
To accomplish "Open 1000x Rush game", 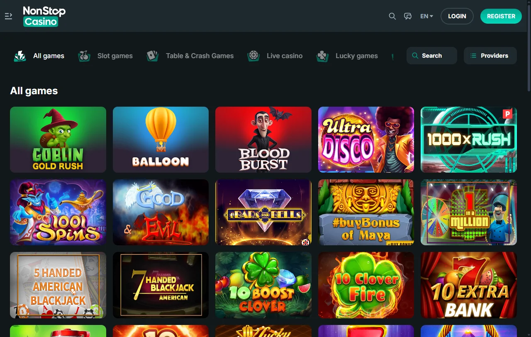I will coord(469,139).
